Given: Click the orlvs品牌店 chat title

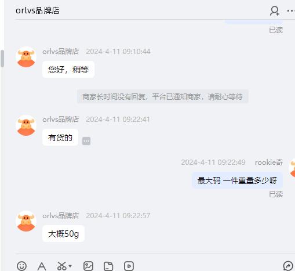Looking at the screenshot, I should click(x=38, y=10).
